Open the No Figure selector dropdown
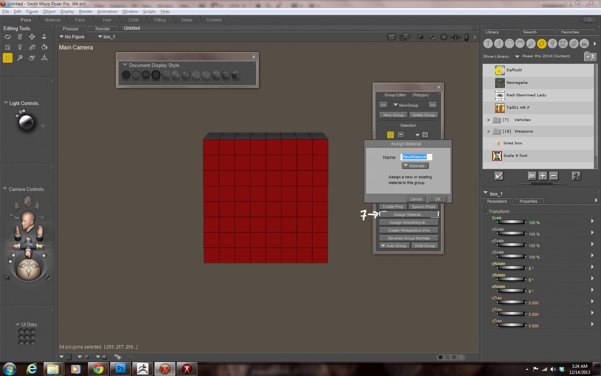The width and height of the screenshot is (601, 376). pos(72,37)
